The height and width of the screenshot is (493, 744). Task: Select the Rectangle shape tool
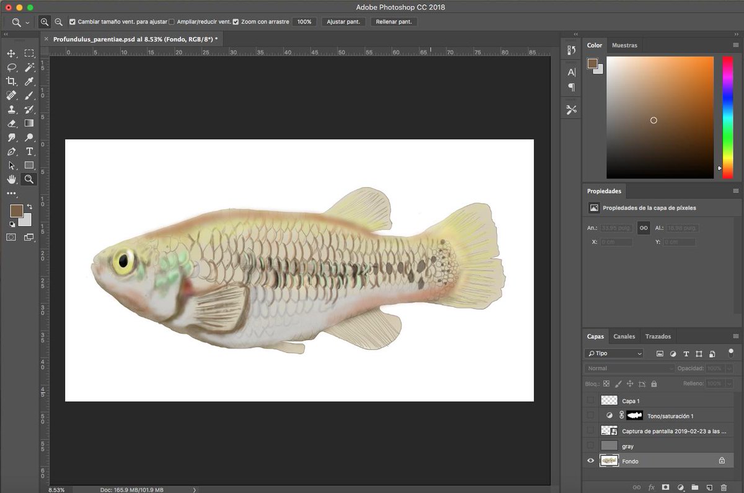click(29, 165)
